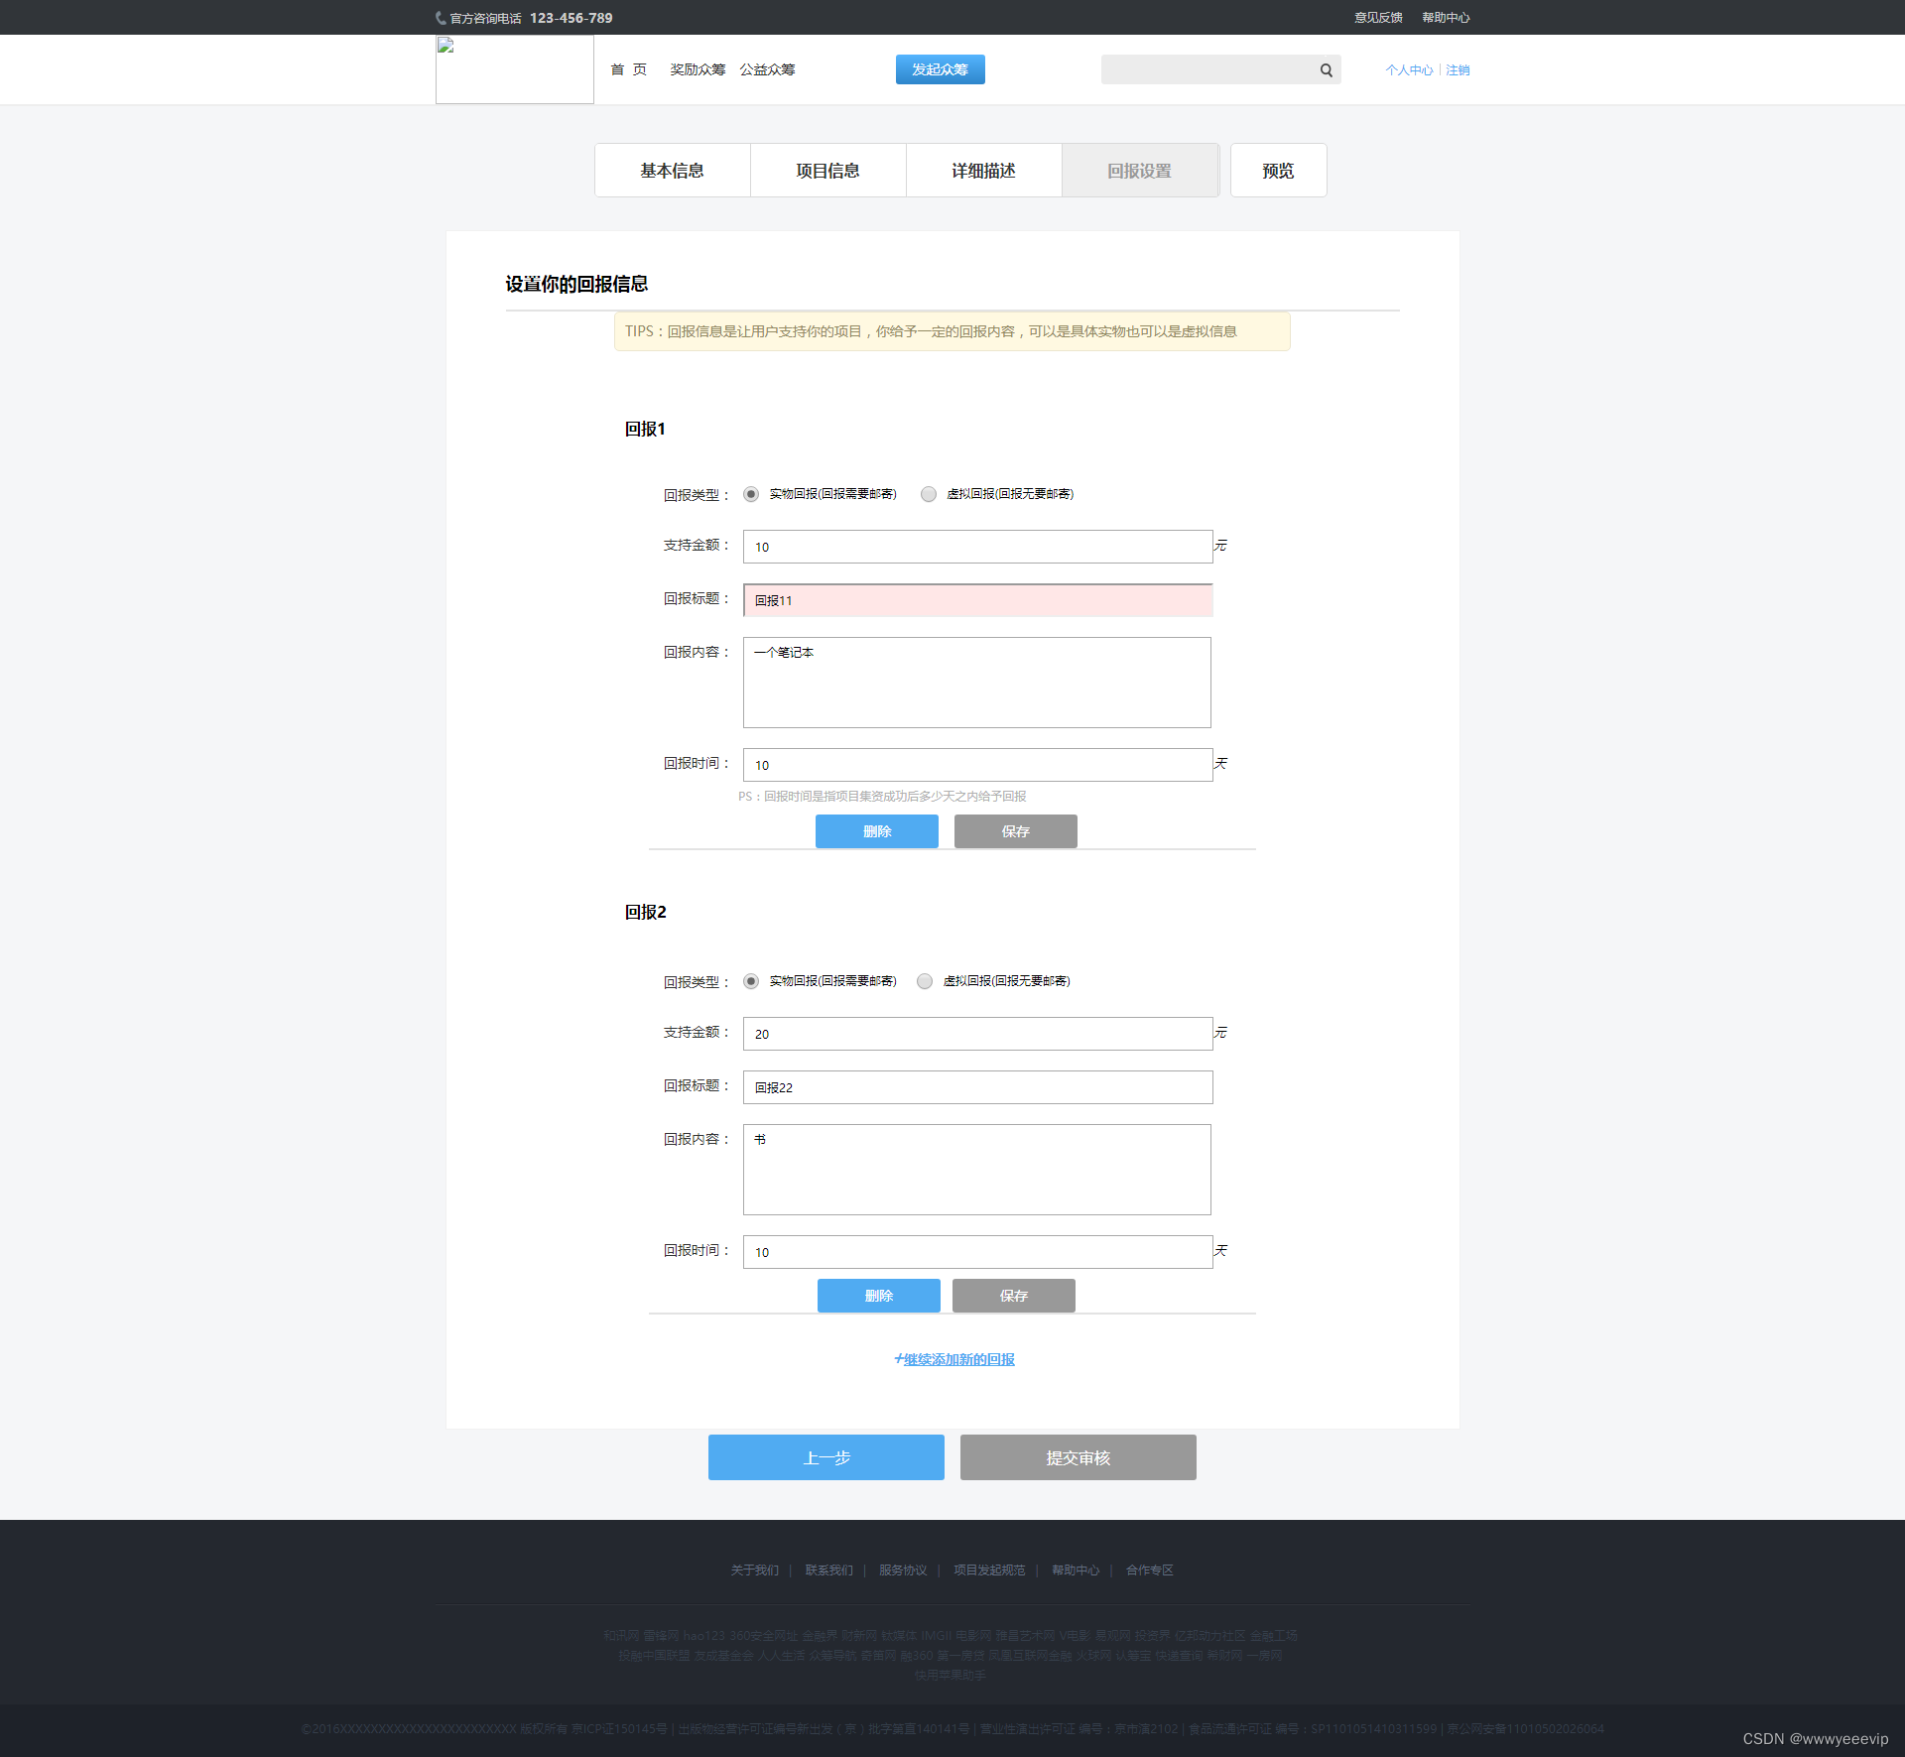Select physical reward radio in 回报1
The width and height of the screenshot is (1905, 1757).
click(x=751, y=494)
